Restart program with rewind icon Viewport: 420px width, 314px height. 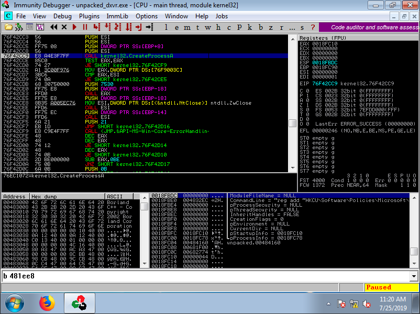(x=54, y=27)
